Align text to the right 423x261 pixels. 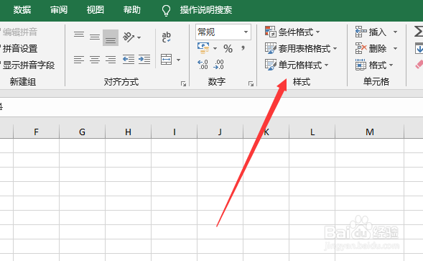111,59
